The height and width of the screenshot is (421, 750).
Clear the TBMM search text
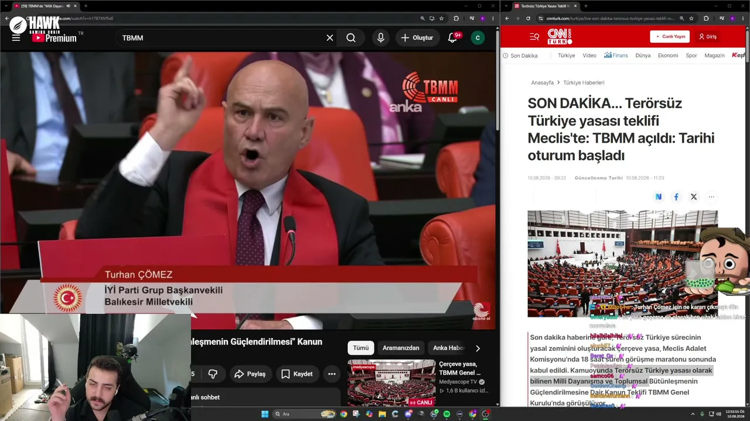(330, 38)
